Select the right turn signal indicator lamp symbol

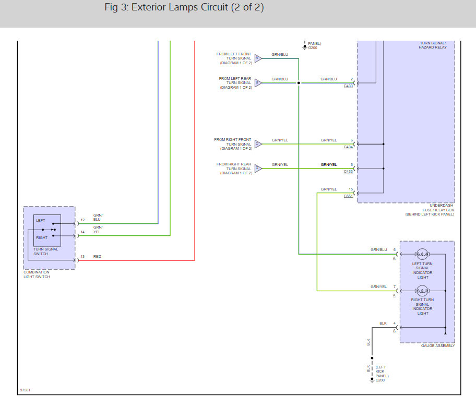tap(422, 291)
